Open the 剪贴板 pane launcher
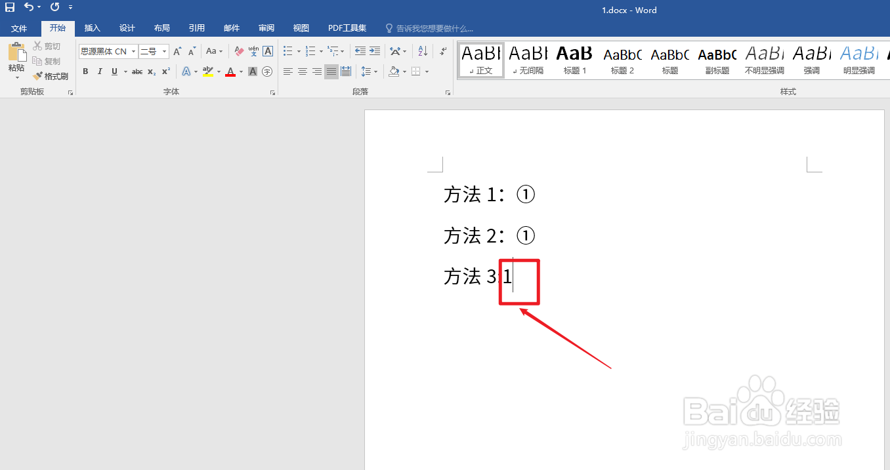The image size is (890, 470). (70, 93)
